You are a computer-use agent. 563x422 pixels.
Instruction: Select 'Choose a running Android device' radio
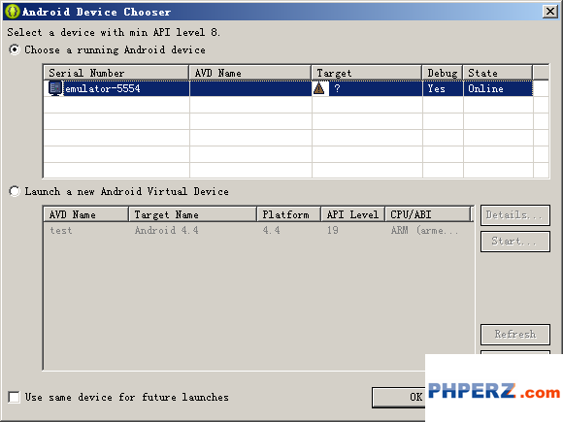(x=15, y=49)
